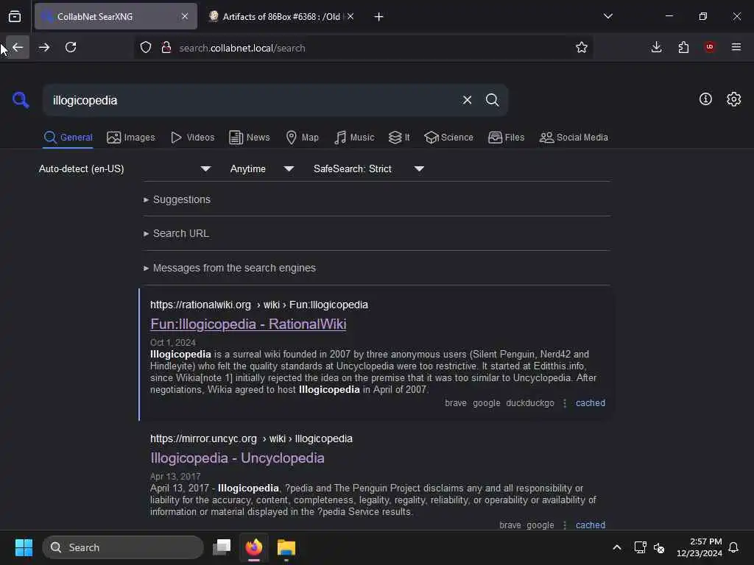The height and width of the screenshot is (565, 754).
Task: Open SearXNG preferences gear icon
Action: 733,99
